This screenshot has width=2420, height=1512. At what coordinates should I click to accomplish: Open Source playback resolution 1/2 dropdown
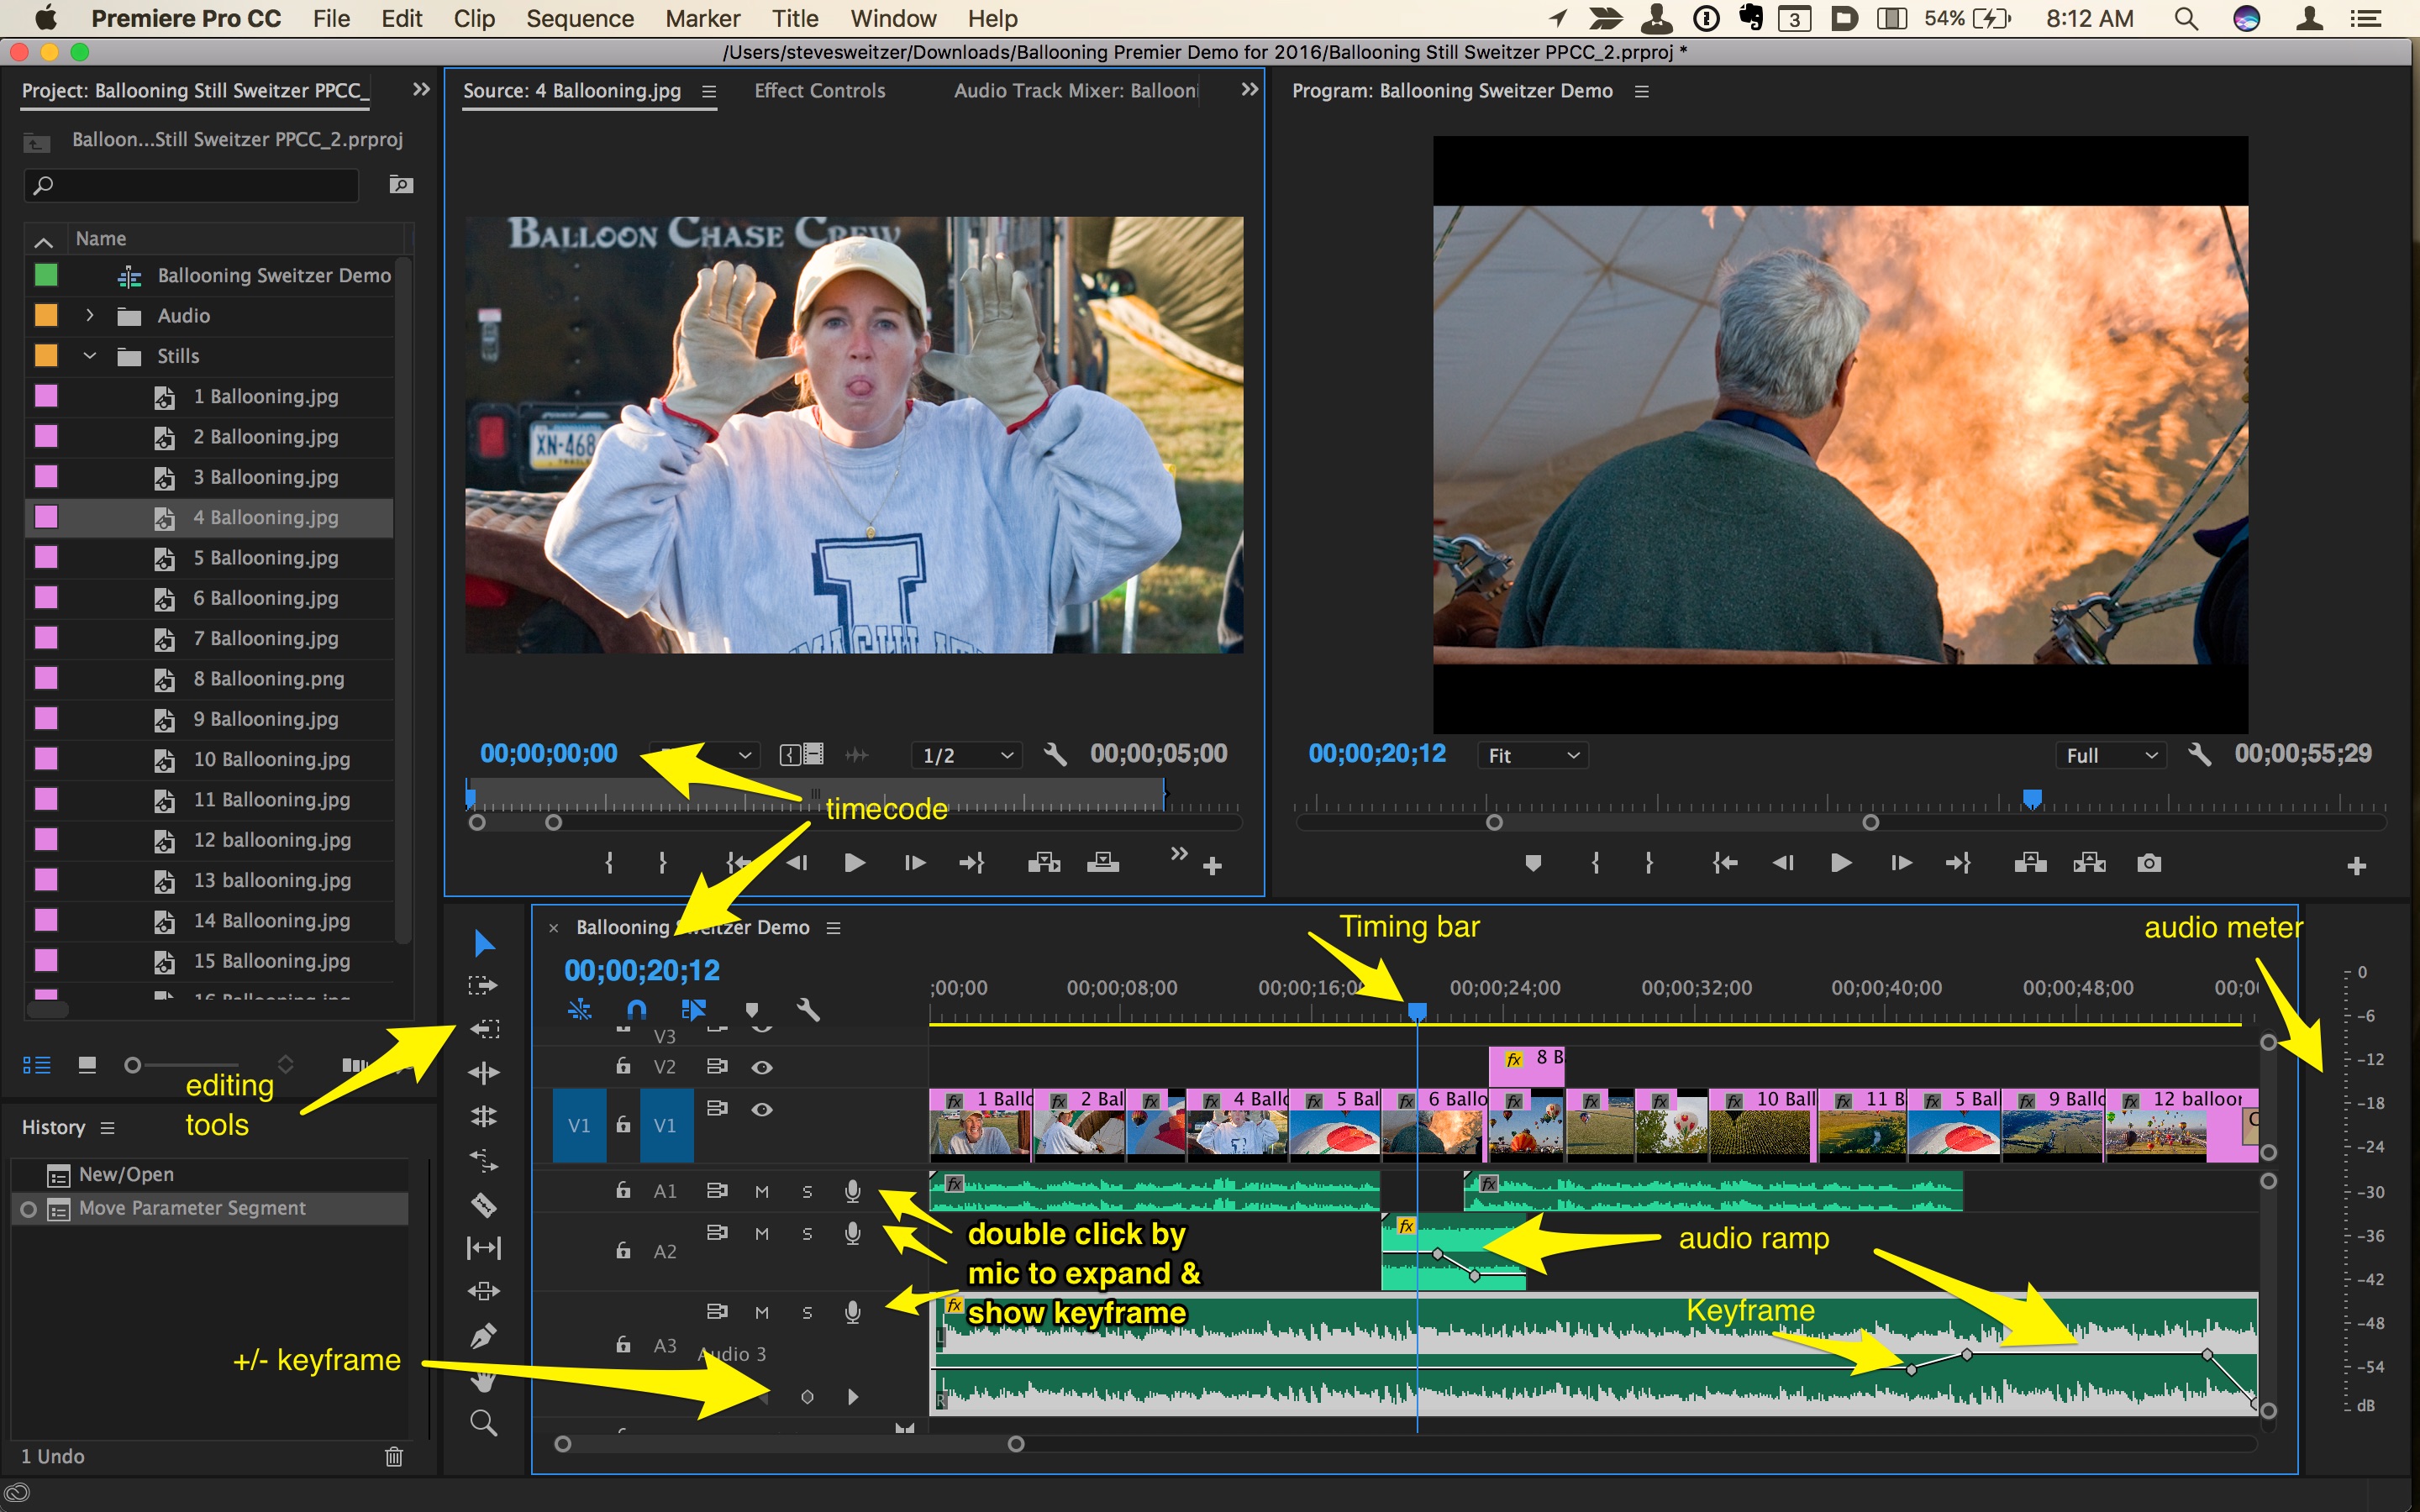click(967, 755)
